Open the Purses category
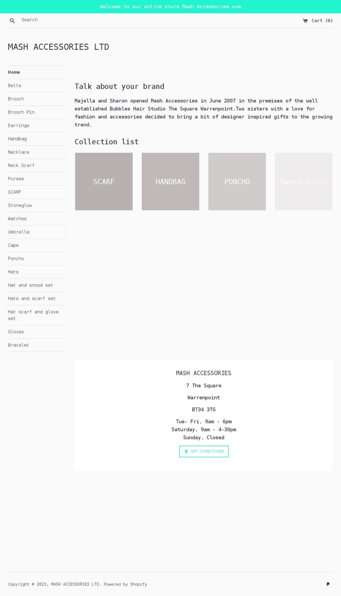The image size is (341, 596). click(x=37, y=179)
